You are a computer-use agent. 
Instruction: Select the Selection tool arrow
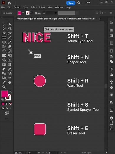[4, 24]
